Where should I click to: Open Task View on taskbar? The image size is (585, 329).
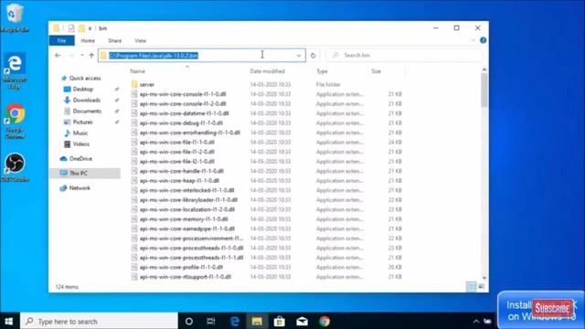(211, 321)
